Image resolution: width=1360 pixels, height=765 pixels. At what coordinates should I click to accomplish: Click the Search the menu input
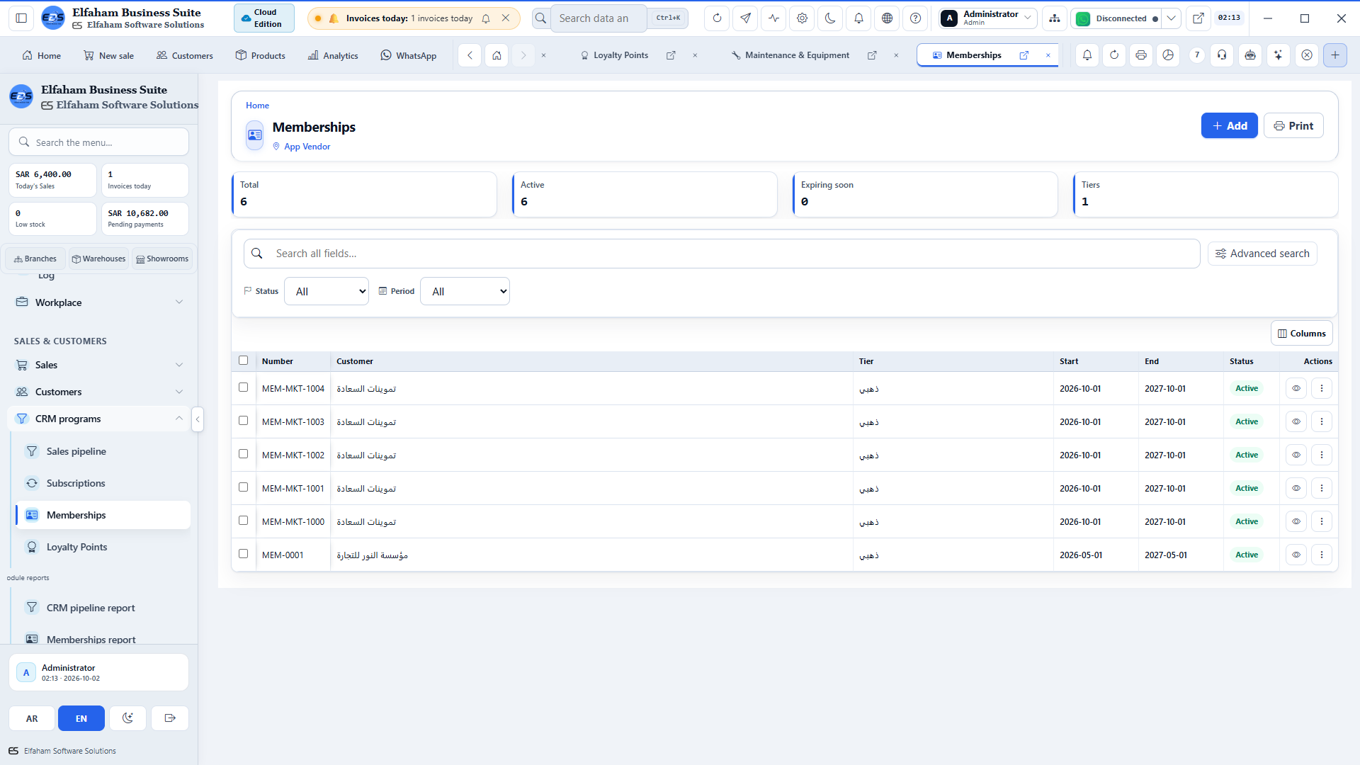click(x=98, y=142)
